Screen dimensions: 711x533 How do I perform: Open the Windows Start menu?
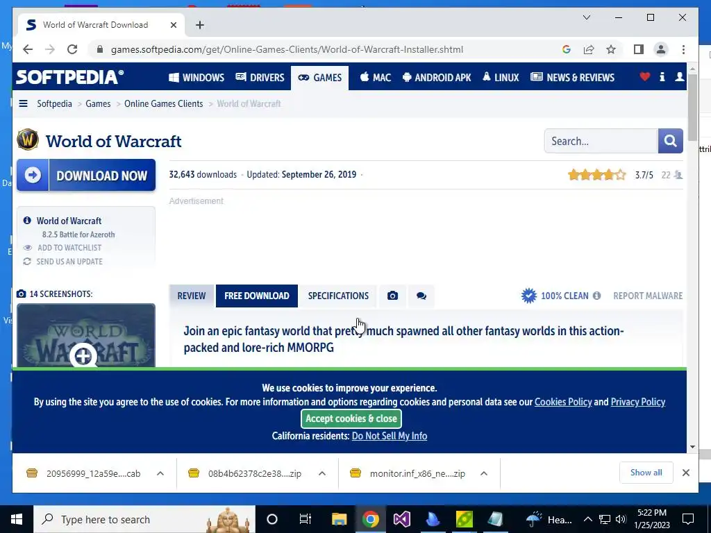(17, 519)
